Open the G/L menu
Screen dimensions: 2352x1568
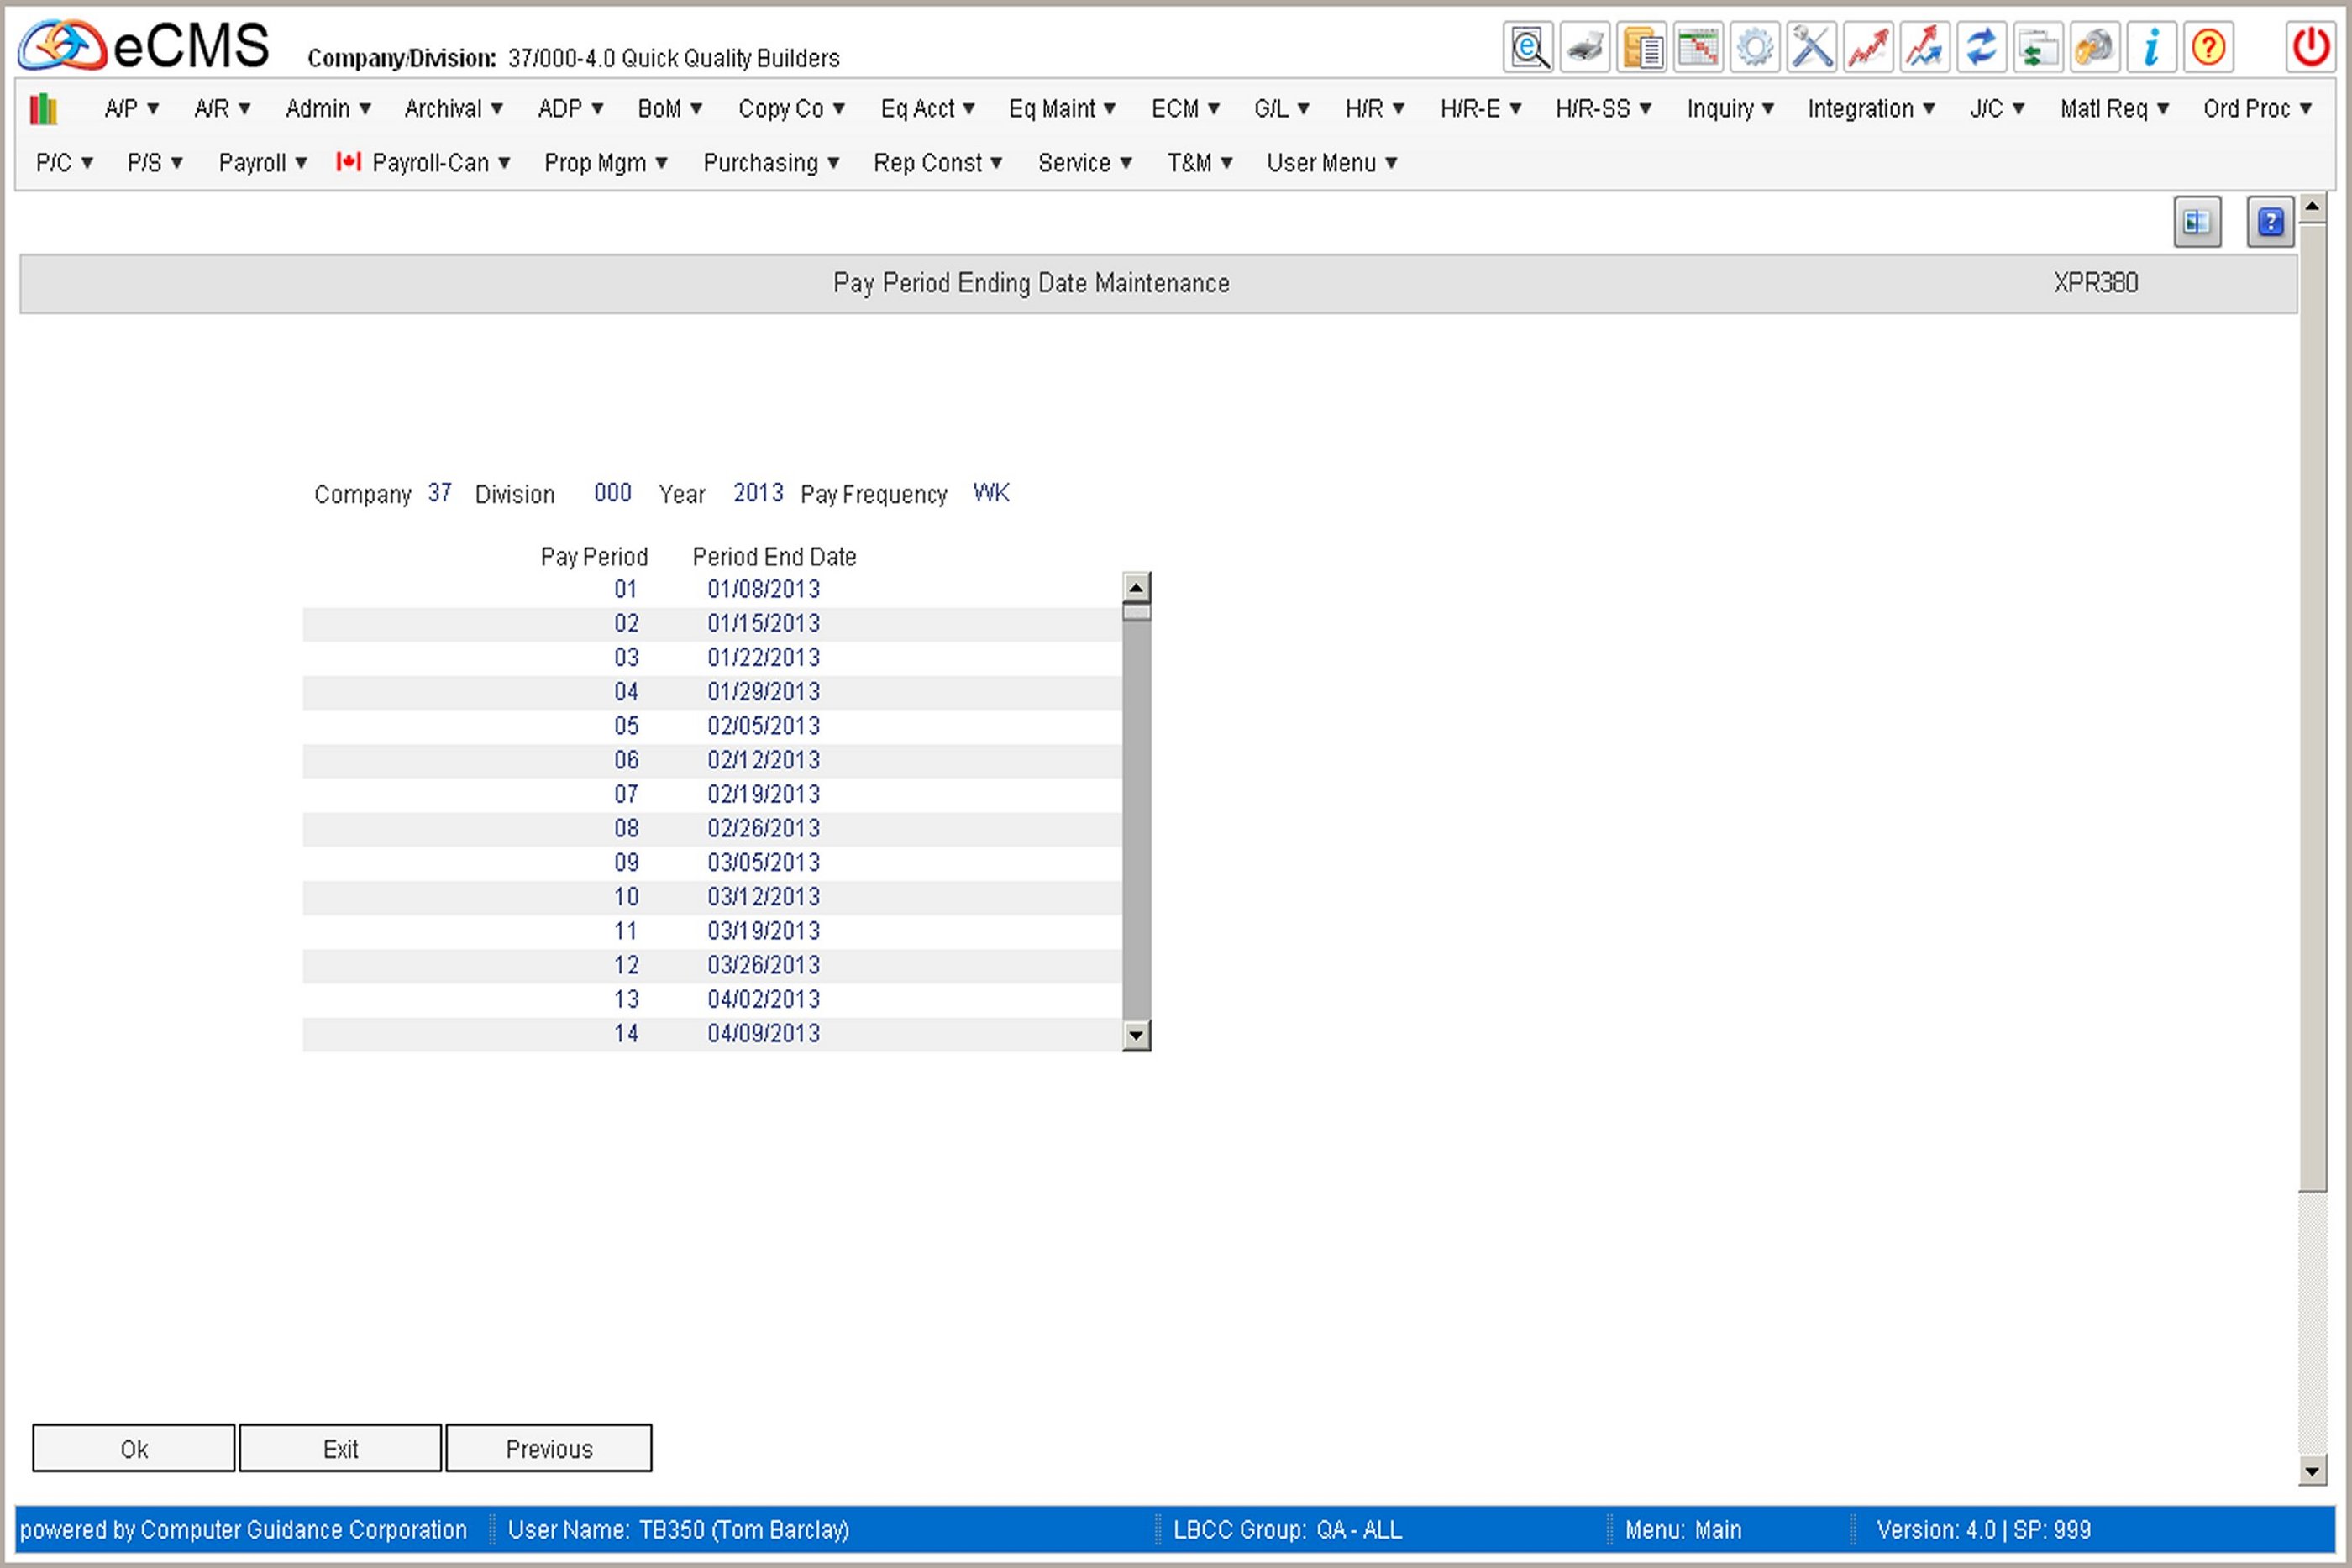(1281, 108)
